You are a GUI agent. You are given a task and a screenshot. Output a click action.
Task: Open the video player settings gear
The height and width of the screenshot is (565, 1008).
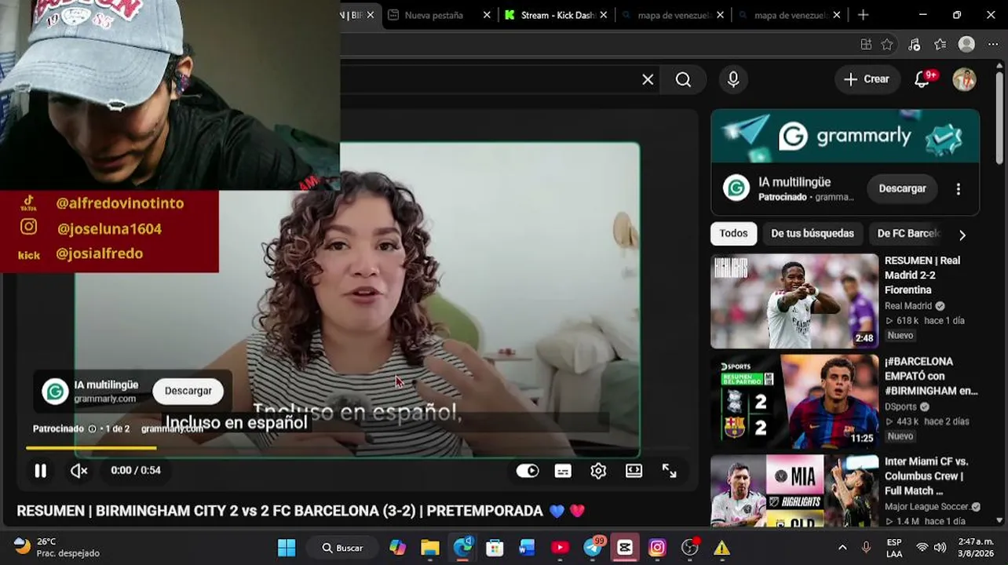point(598,471)
